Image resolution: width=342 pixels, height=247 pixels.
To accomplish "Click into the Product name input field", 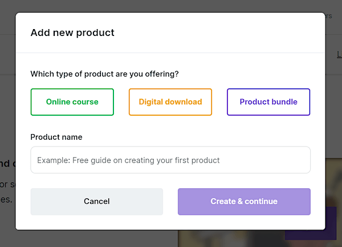I will [170, 160].
